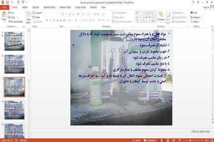Expand the Layout dropdown
The height and width of the screenshot is (142, 214).
pos(37,13)
